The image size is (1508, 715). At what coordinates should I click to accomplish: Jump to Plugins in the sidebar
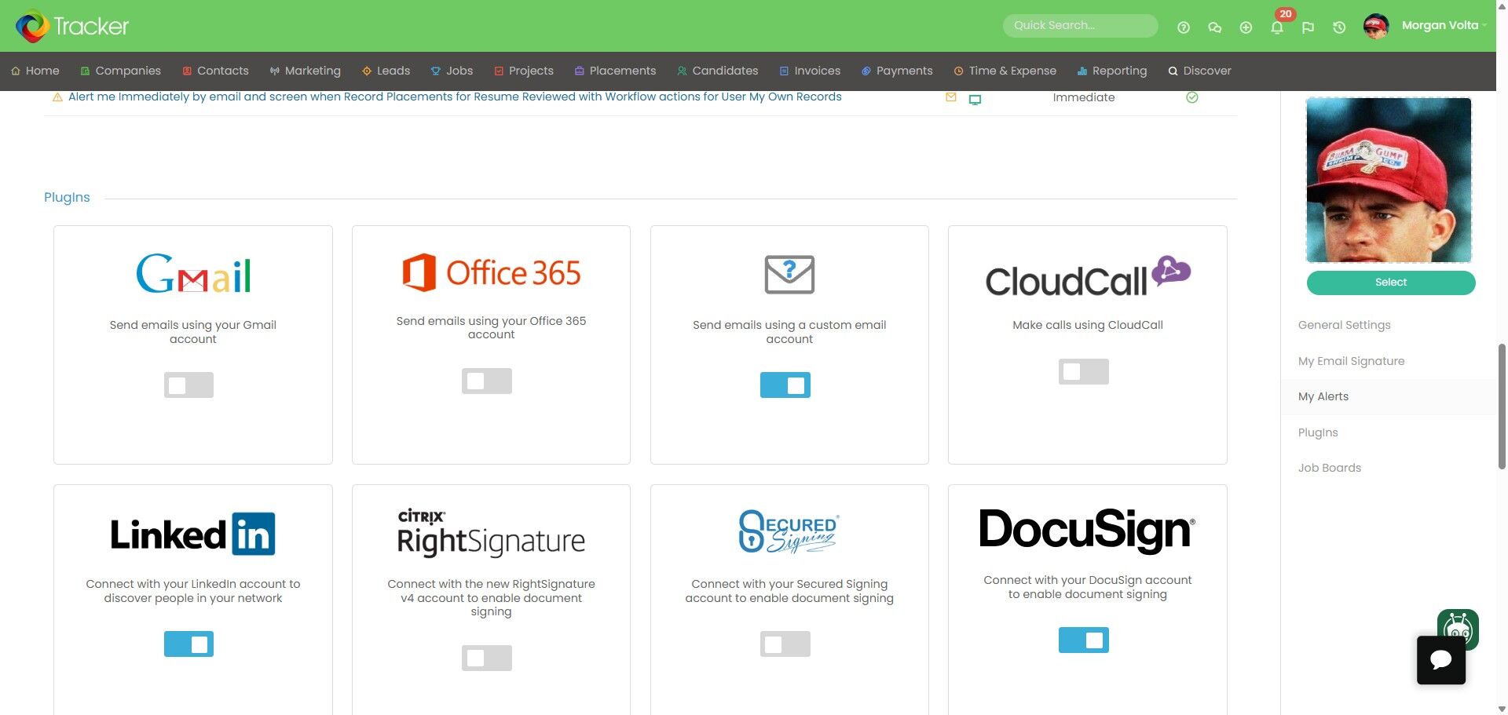(1318, 432)
